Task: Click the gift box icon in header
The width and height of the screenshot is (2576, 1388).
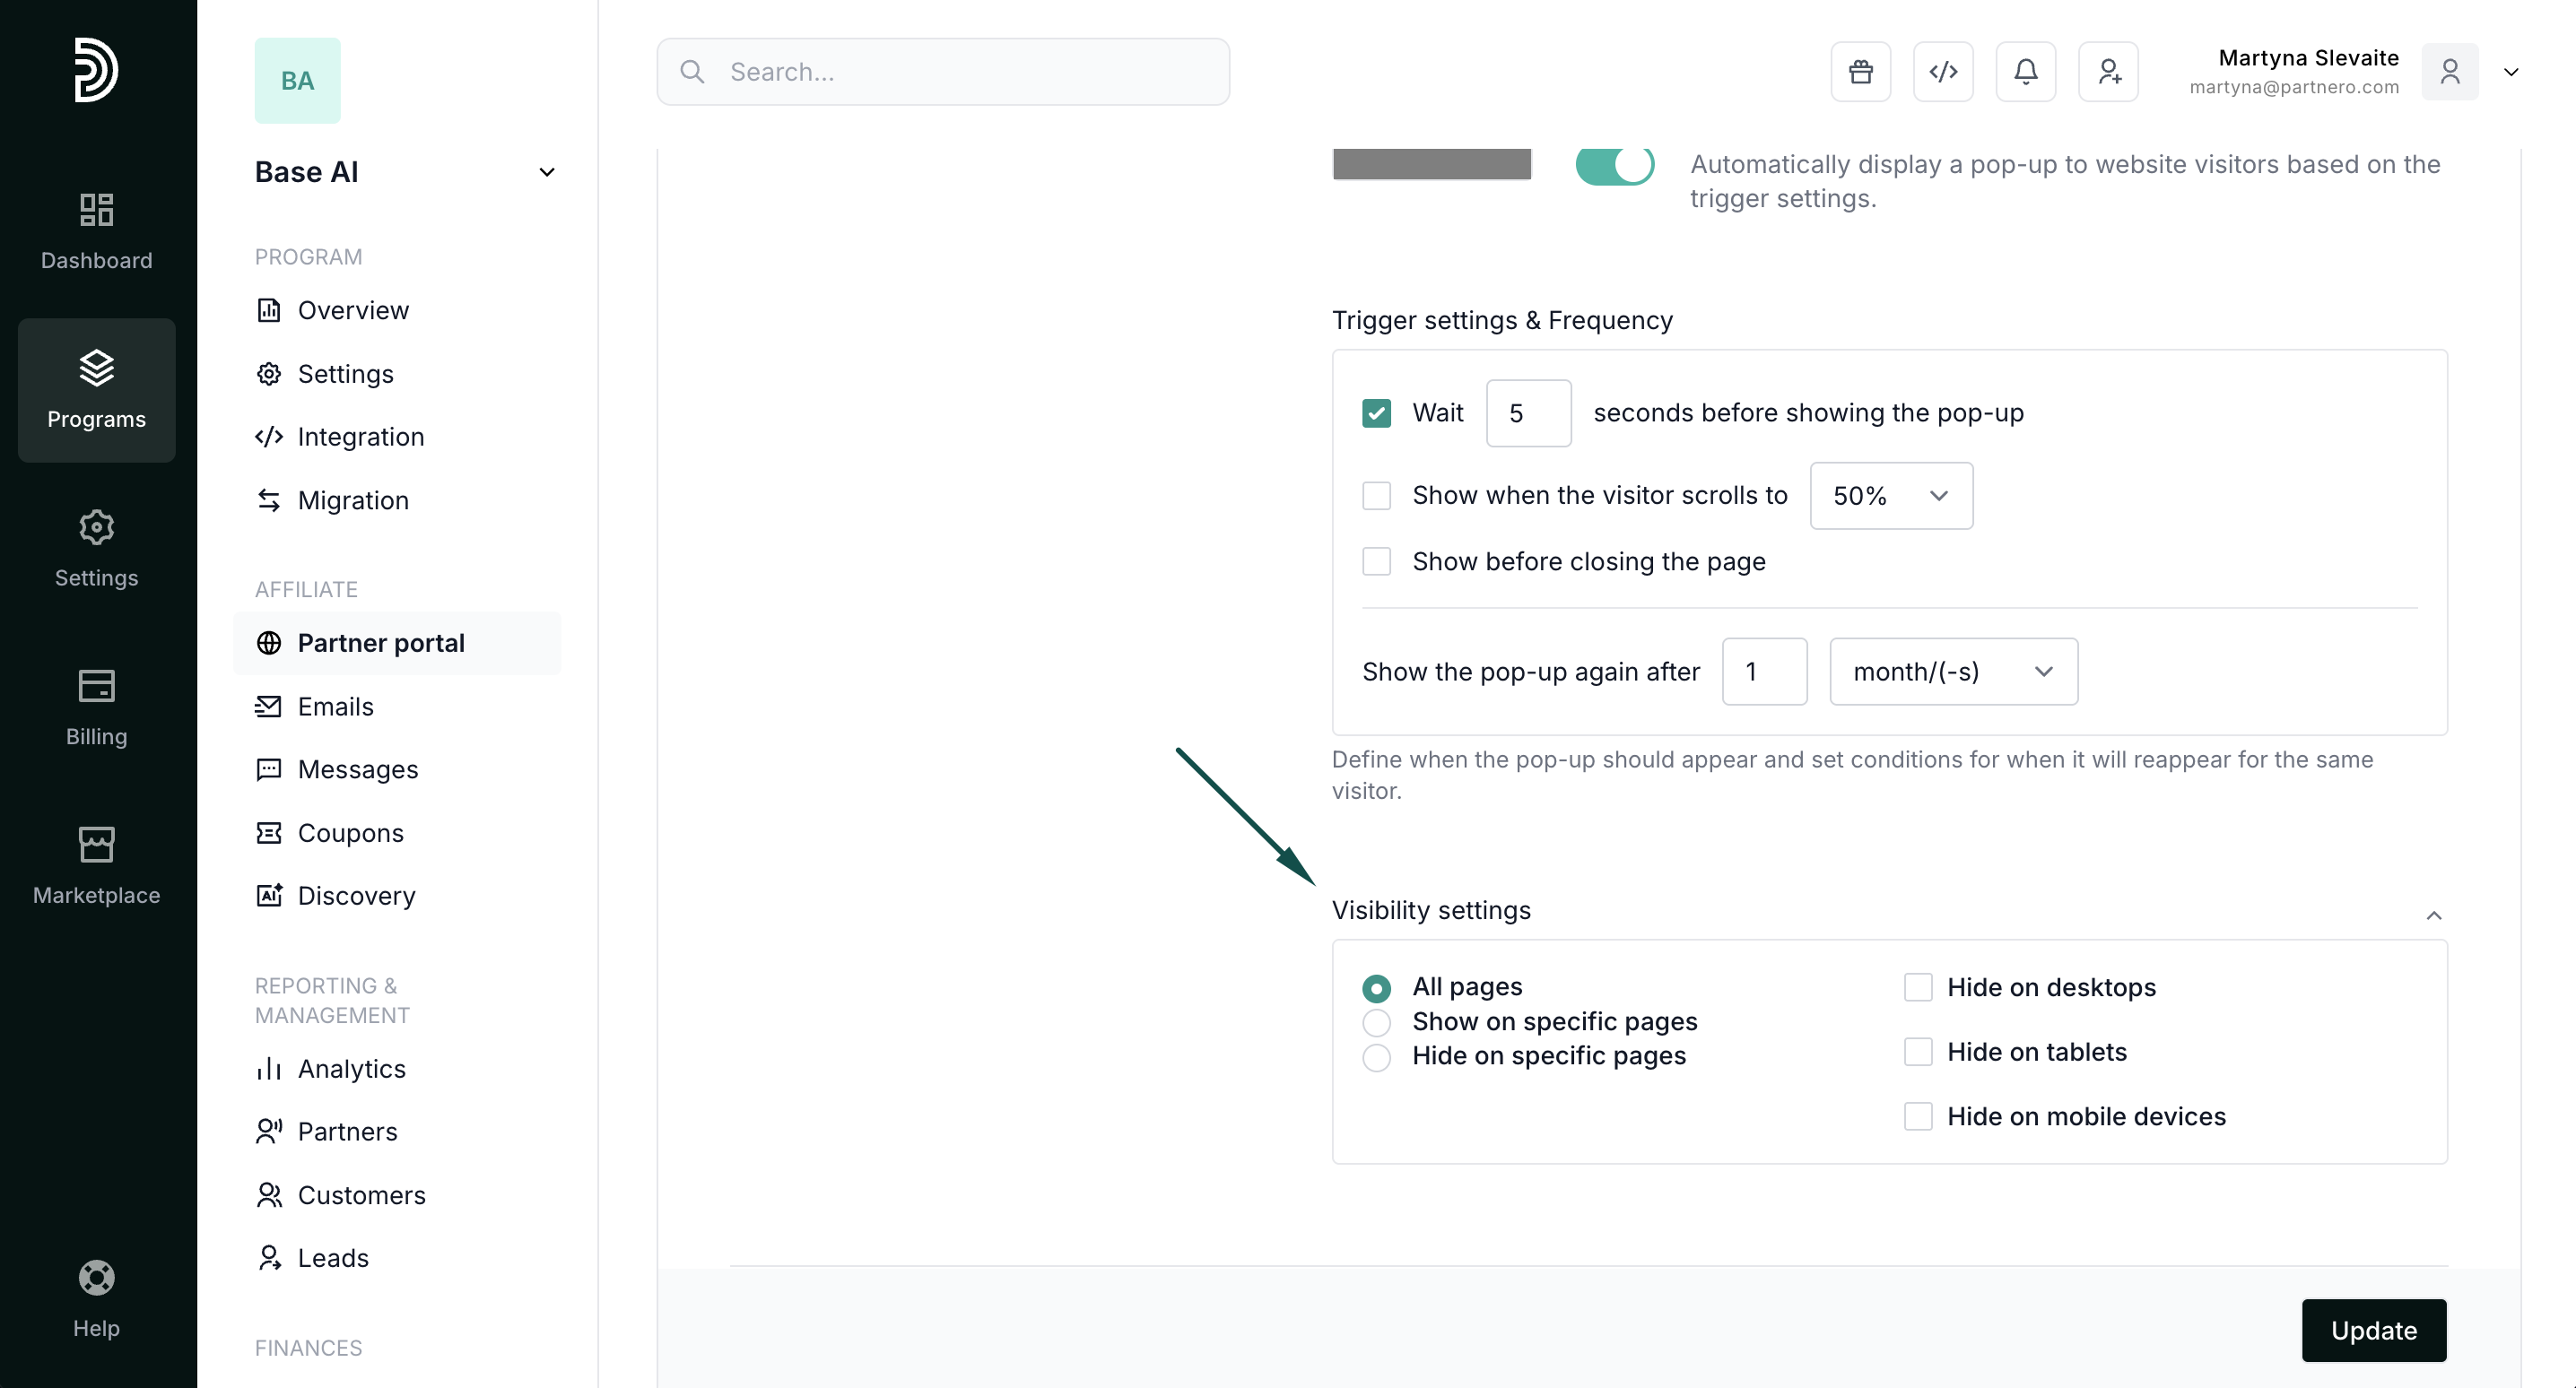Action: pos(1860,72)
